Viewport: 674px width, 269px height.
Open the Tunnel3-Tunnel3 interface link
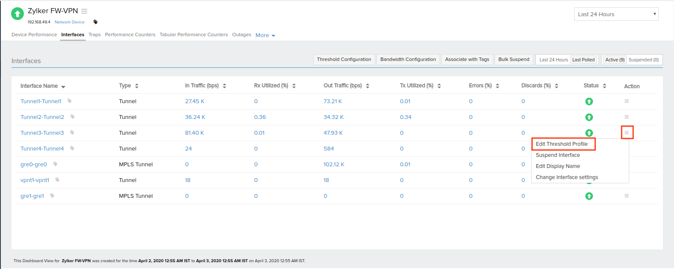tap(42, 133)
